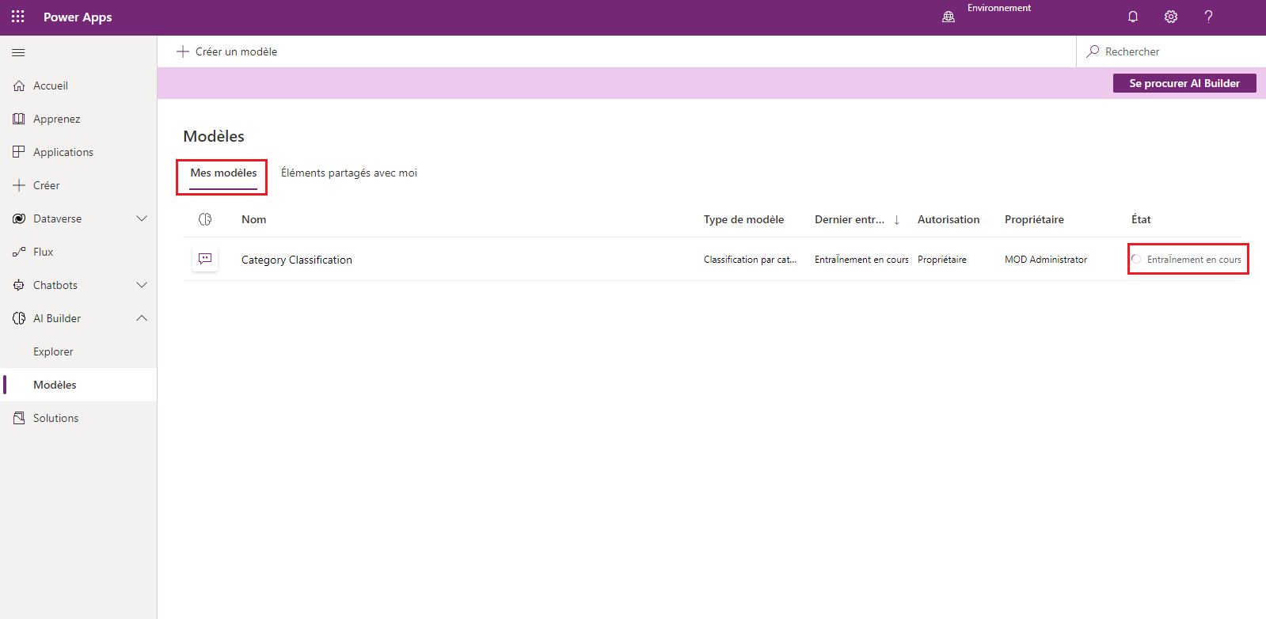Switch to Mes modèles tab
This screenshot has height=619, width=1266.
point(223,173)
